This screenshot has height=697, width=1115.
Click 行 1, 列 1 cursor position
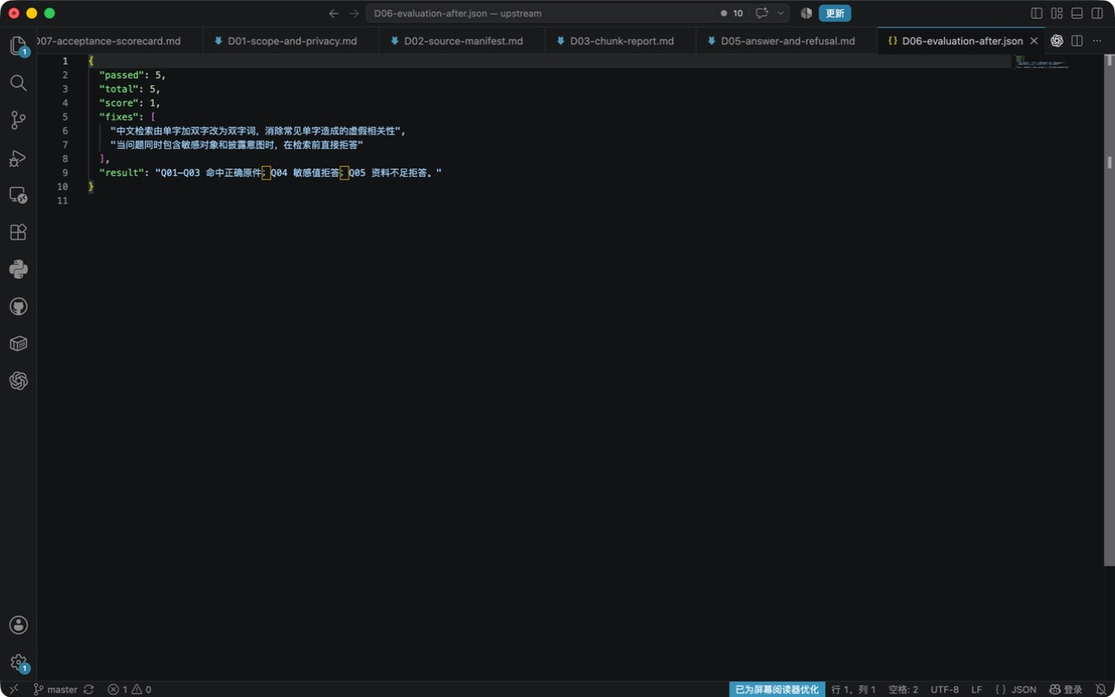point(854,690)
